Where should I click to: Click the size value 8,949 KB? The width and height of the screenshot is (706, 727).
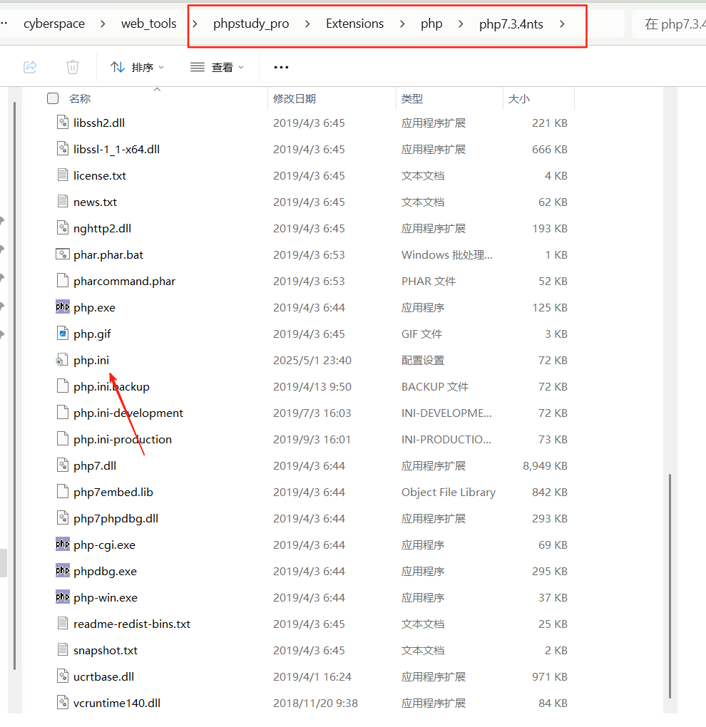(545, 466)
